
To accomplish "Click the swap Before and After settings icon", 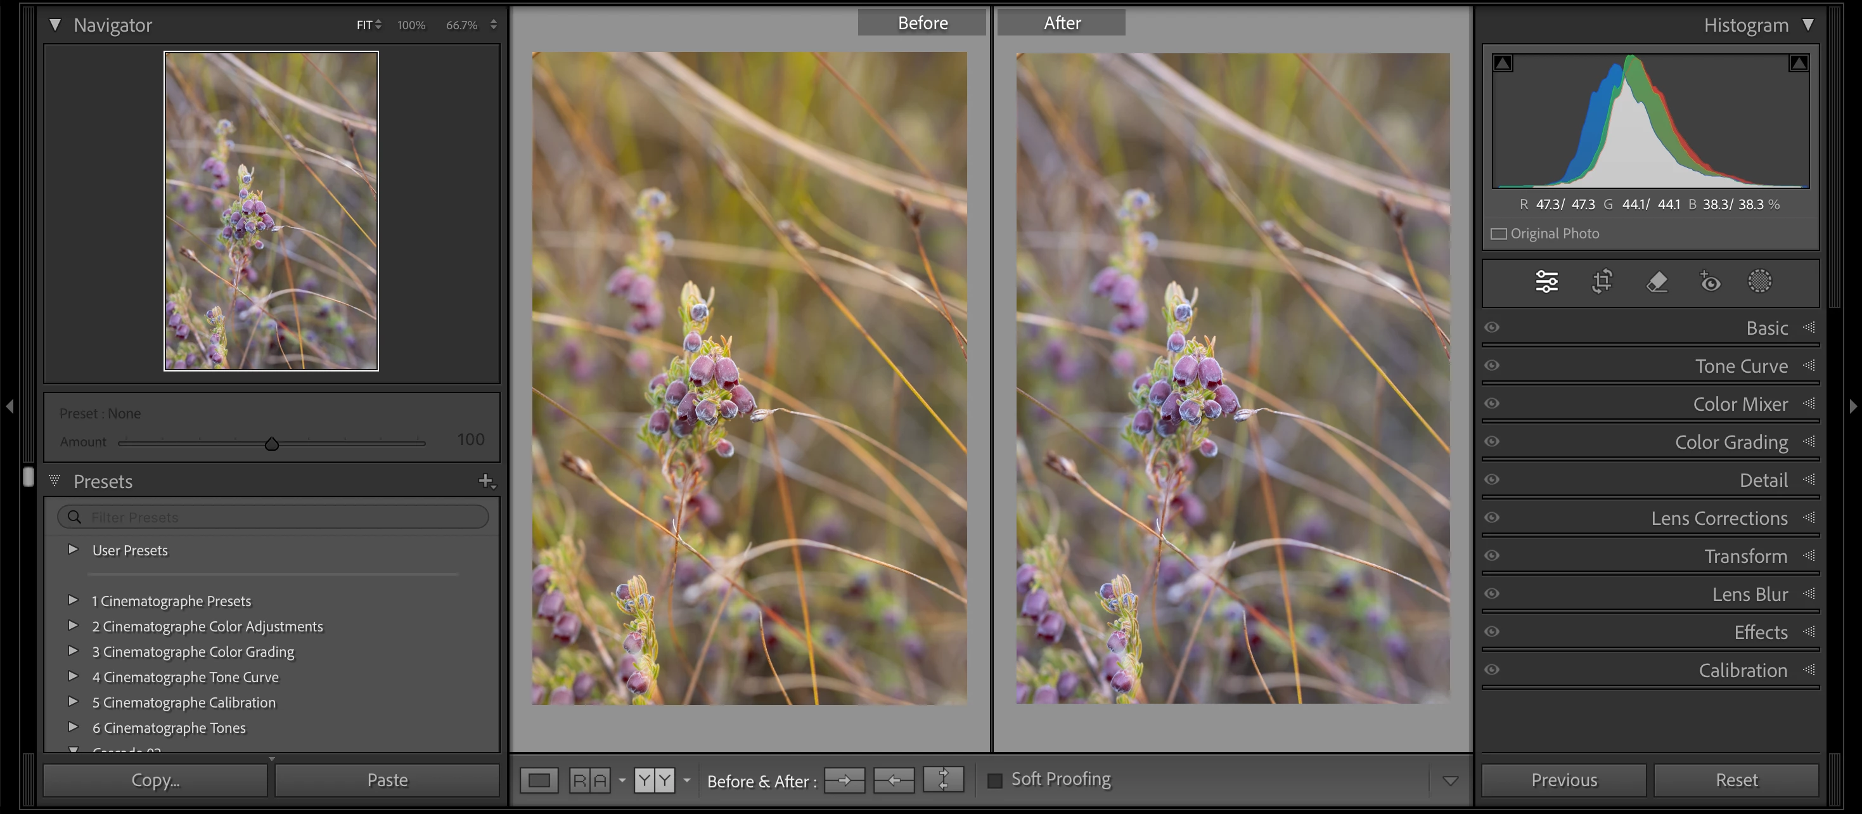I will coord(943,780).
